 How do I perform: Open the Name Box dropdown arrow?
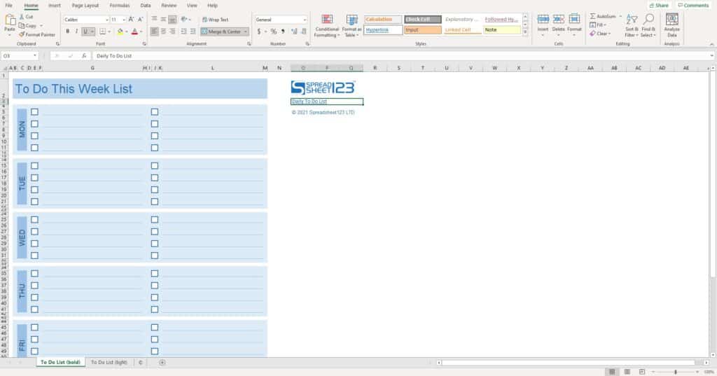pos(44,55)
